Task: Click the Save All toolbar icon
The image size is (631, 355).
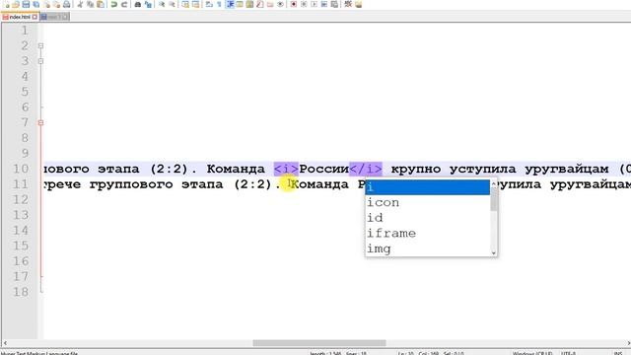Action: tap(36, 4)
